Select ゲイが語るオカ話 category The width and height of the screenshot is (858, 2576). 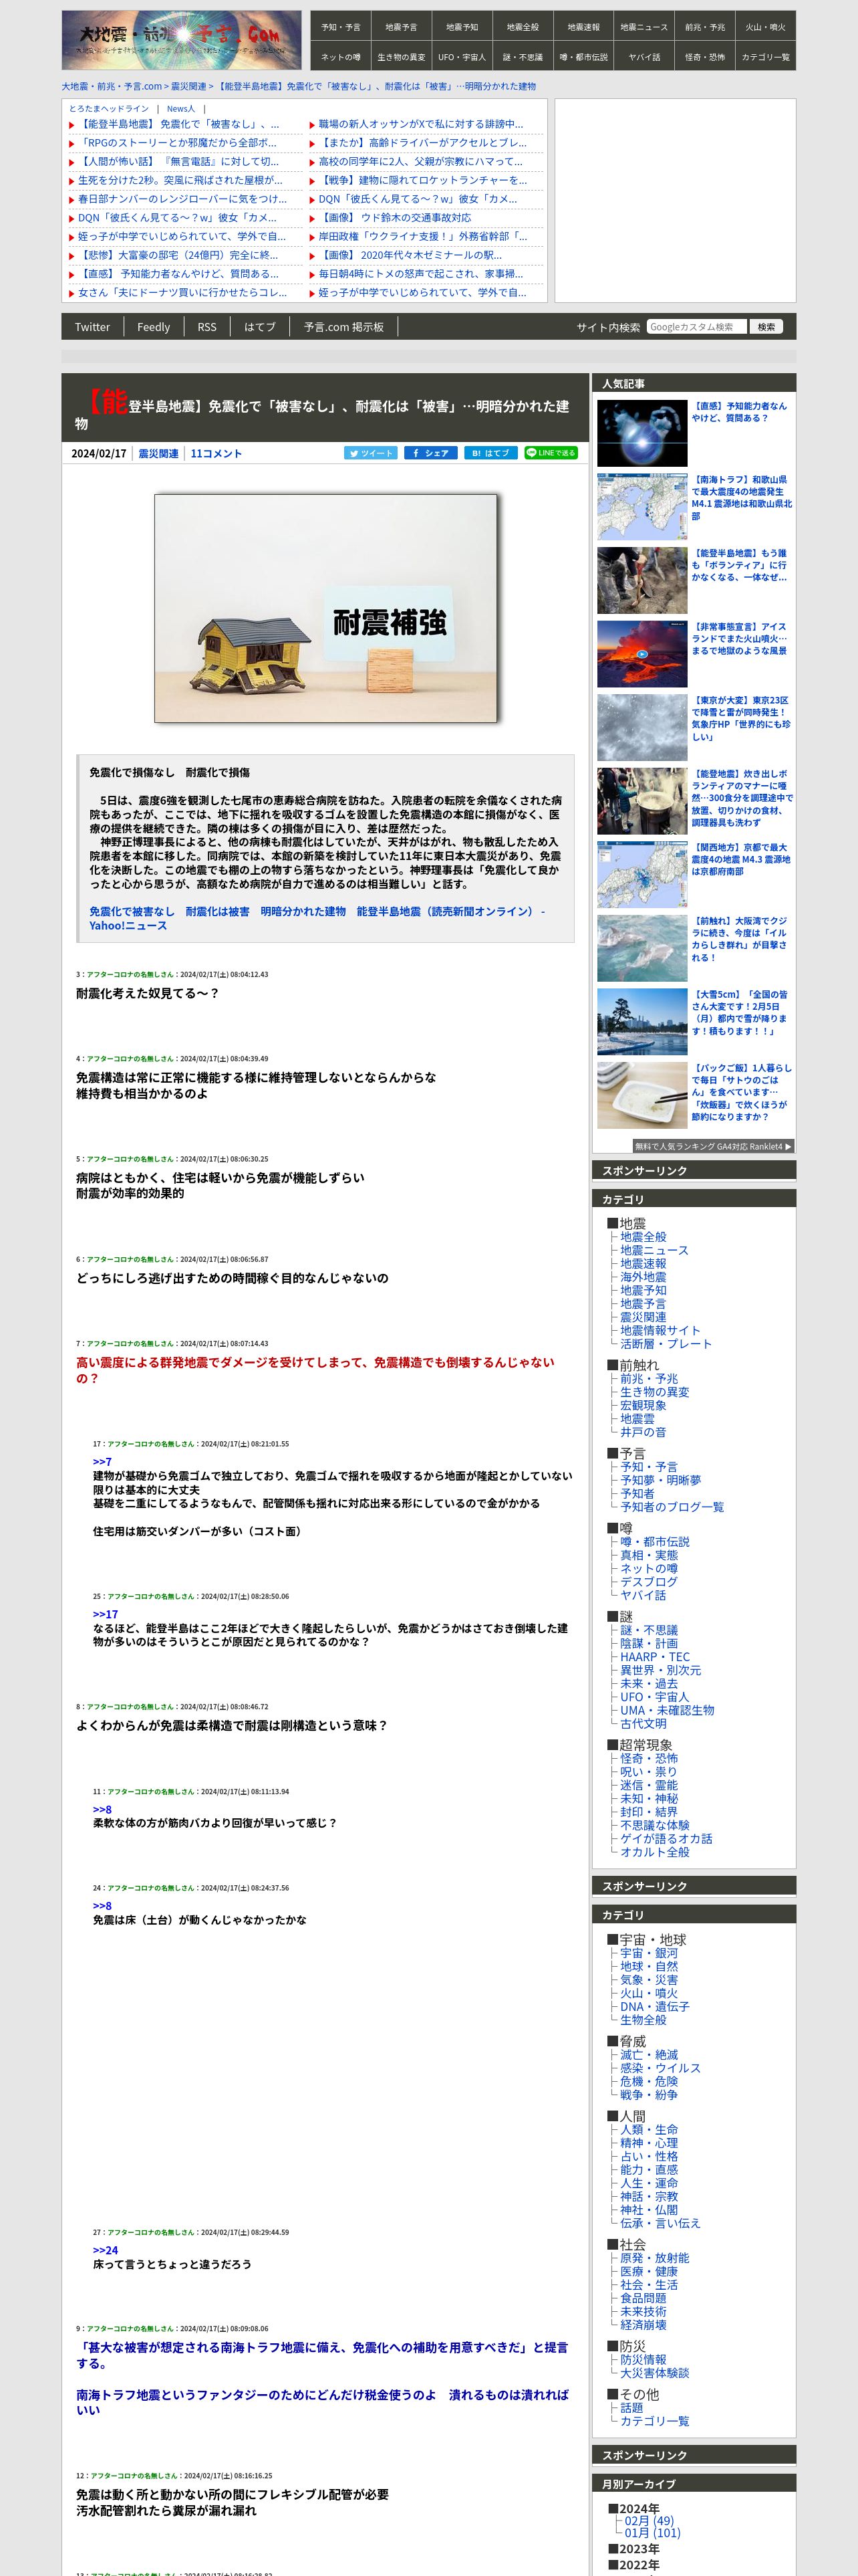(x=666, y=1839)
